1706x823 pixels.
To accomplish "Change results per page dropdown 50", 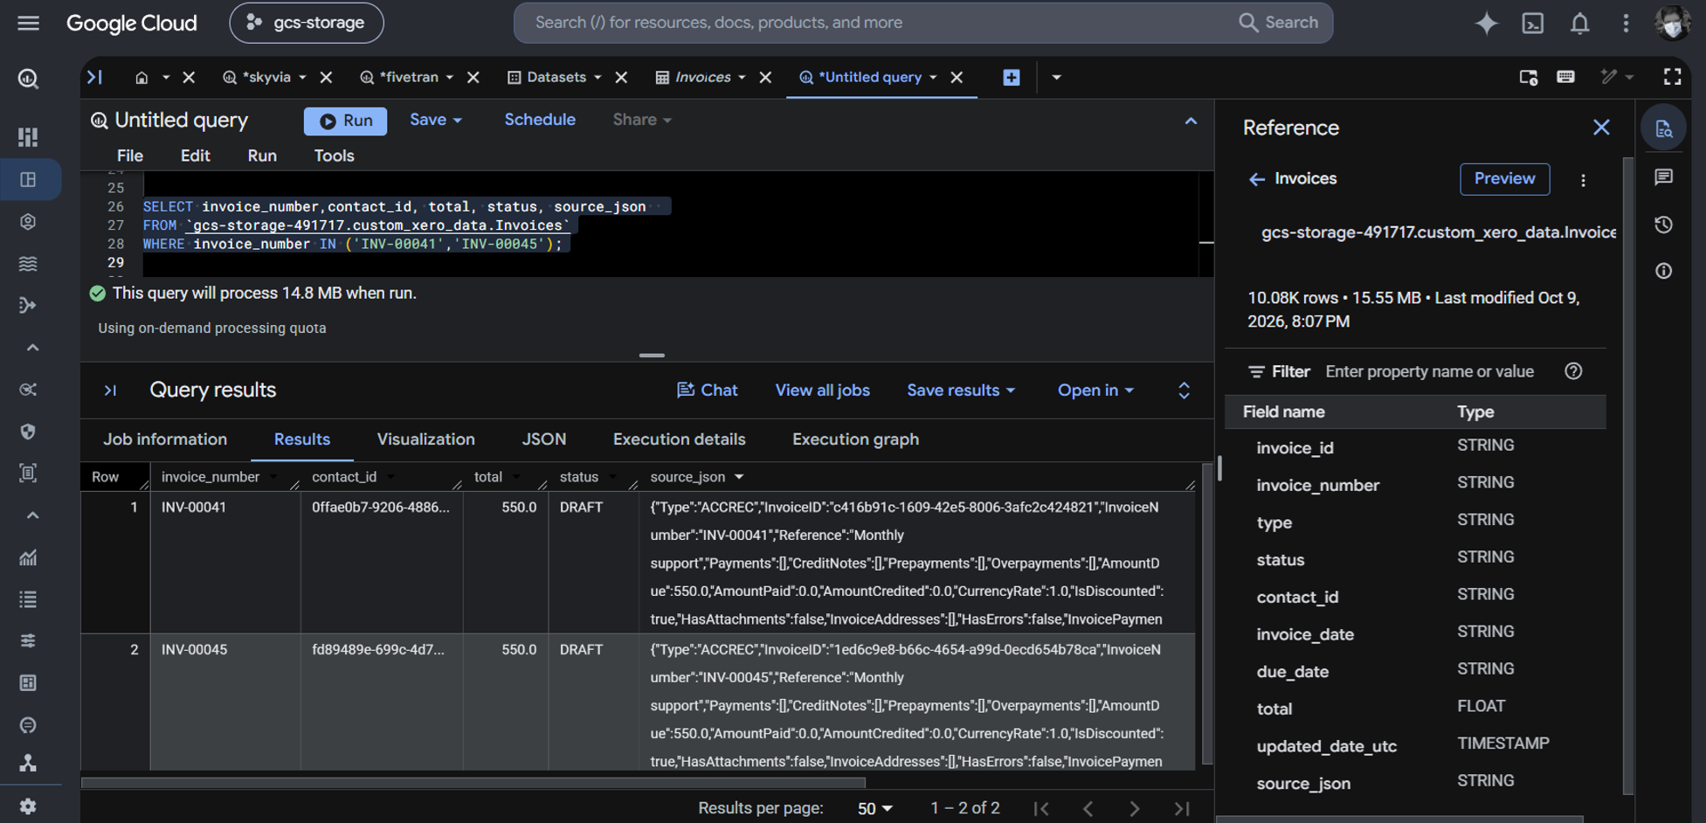I will 874,809.
